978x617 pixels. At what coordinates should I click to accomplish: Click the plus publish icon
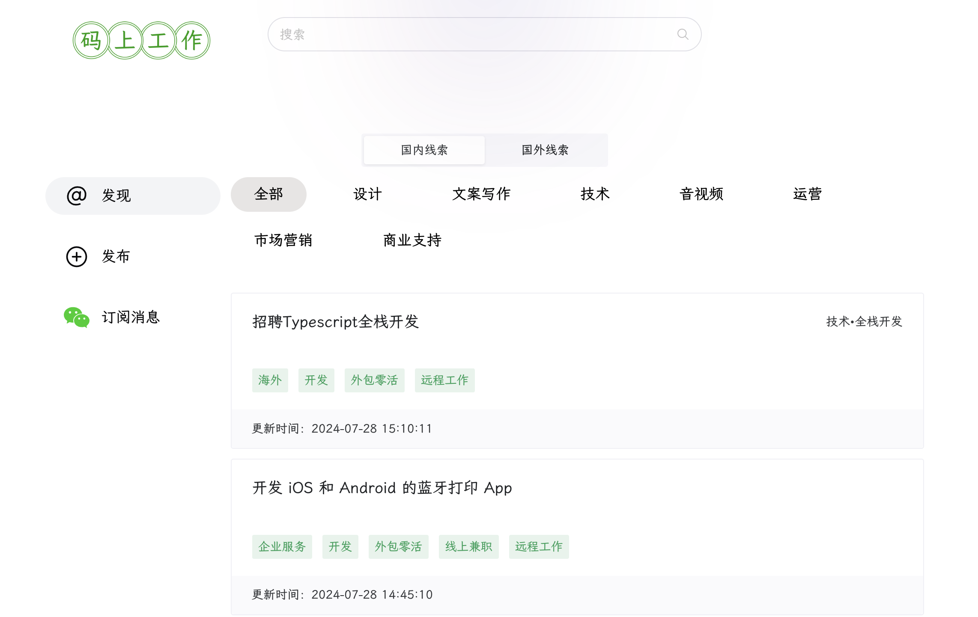tap(77, 256)
